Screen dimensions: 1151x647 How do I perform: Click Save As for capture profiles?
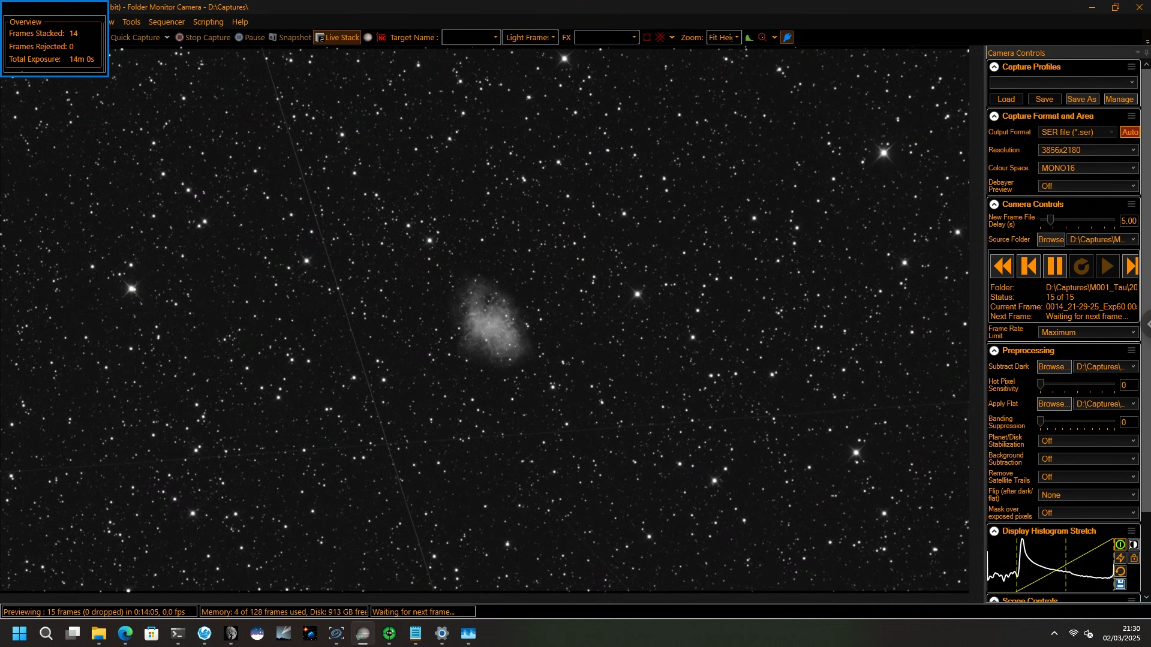[1081, 99]
